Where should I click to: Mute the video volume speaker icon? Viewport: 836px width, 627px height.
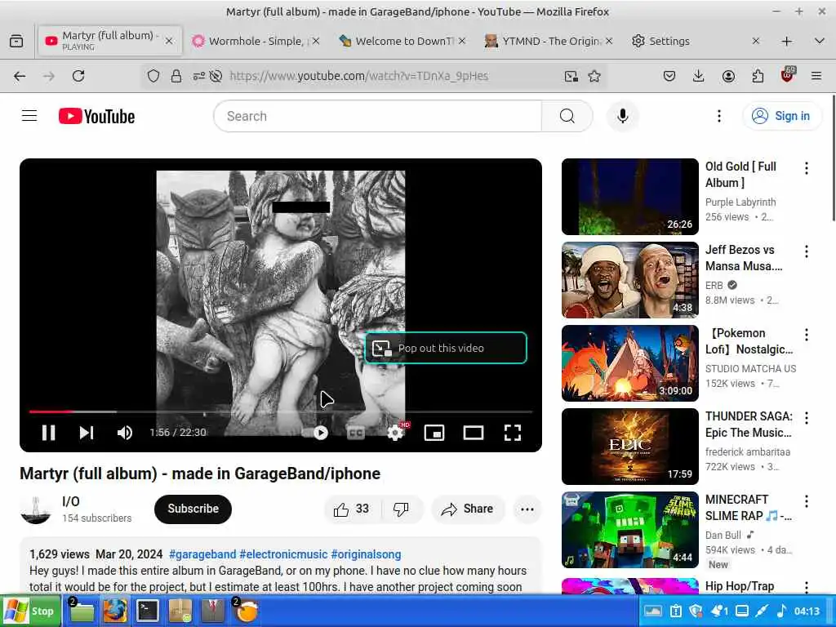click(x=125, y=433)
